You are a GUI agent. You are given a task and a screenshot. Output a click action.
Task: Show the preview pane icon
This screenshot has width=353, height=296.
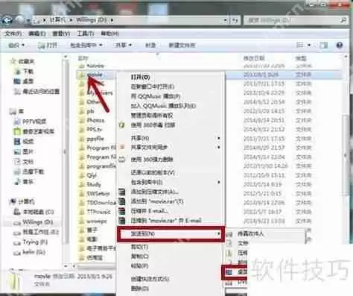323,45
